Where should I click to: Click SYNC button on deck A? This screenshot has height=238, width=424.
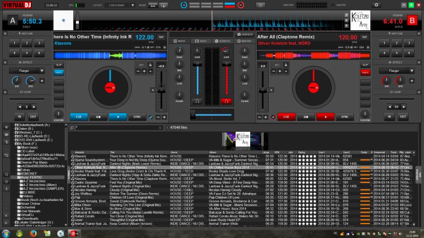tap(137, 117)
